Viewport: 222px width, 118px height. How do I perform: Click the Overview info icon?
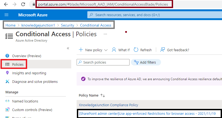(x=7, y=56)
